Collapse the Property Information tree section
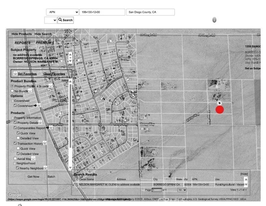Screen dimensions: 266x206 point(13,118)
